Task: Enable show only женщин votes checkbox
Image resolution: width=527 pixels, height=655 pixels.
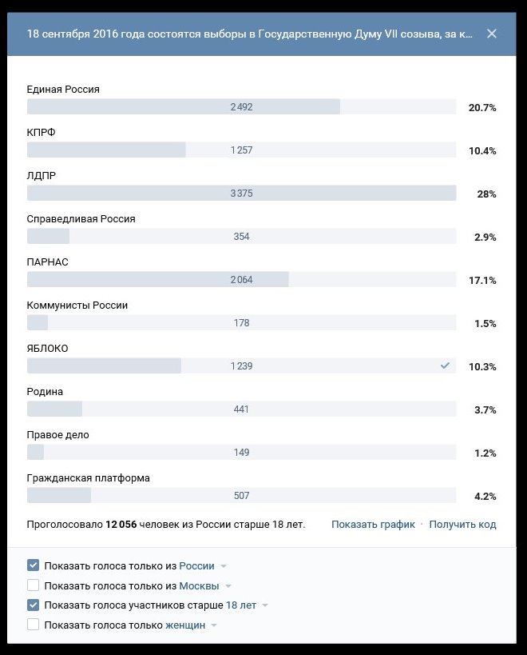Action: click(33, 625)
